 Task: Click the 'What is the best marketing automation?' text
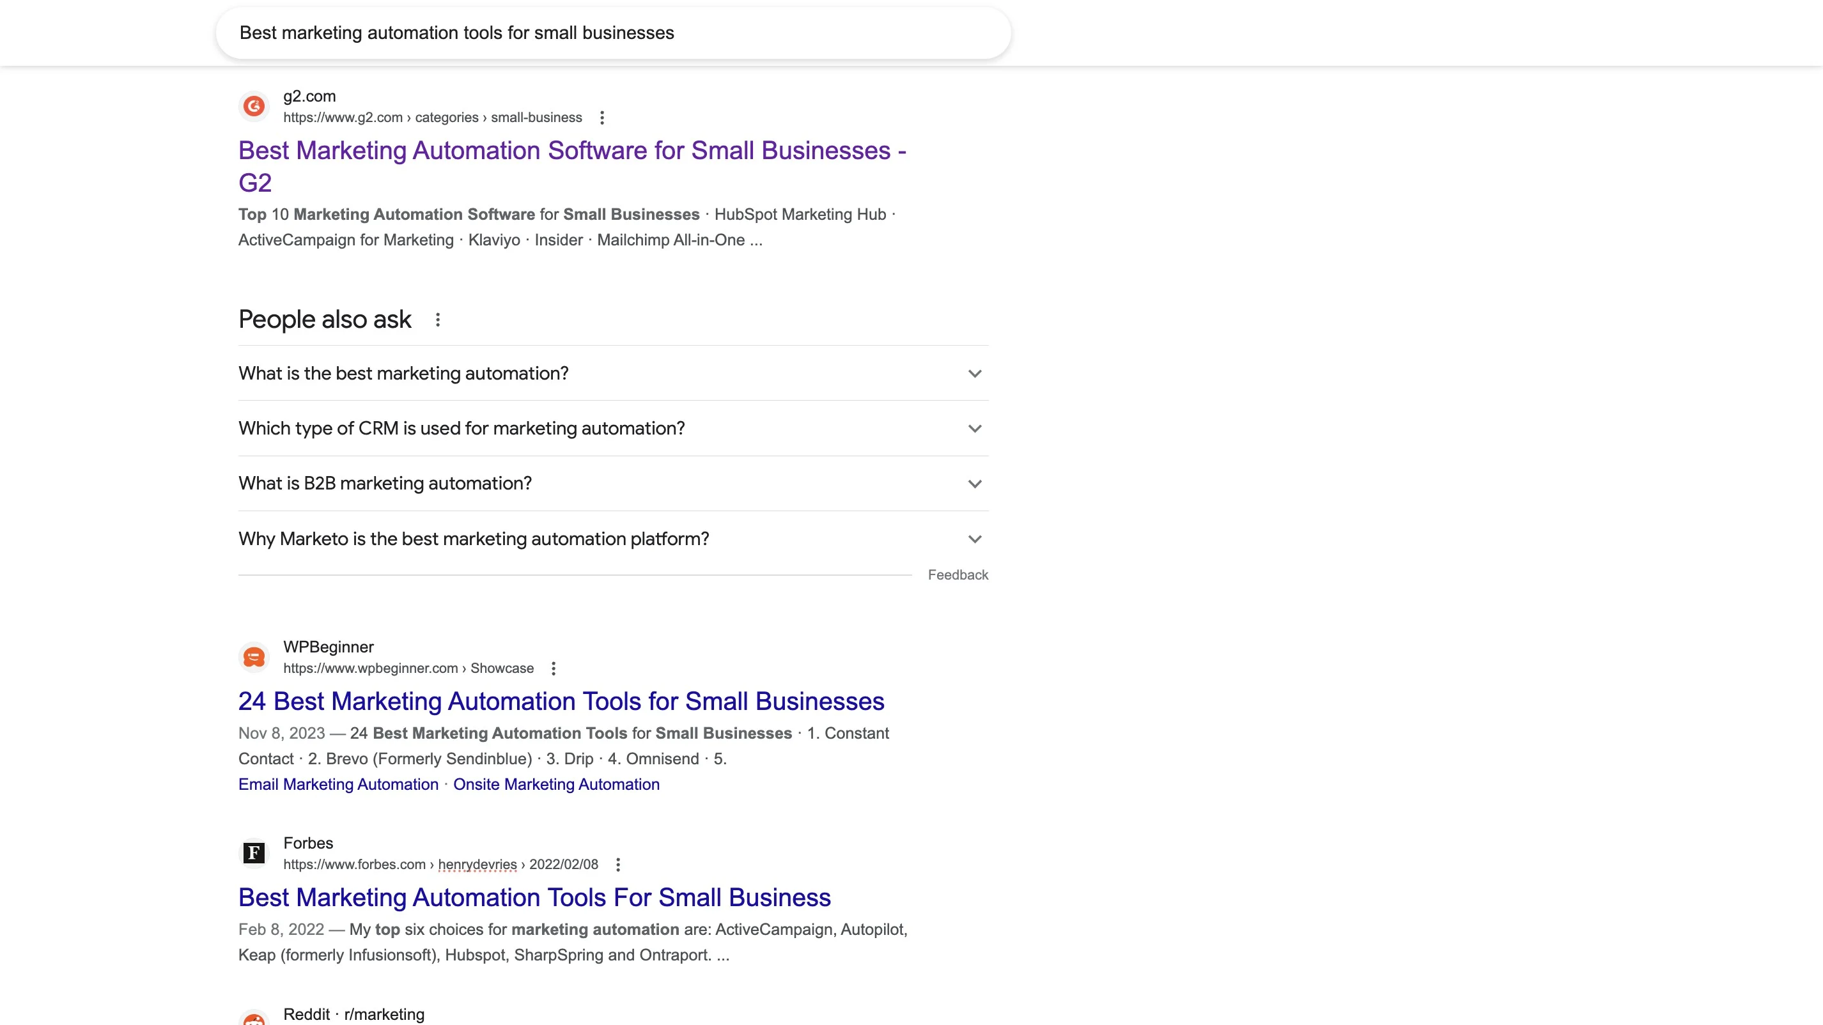click(x=403, y=373)
